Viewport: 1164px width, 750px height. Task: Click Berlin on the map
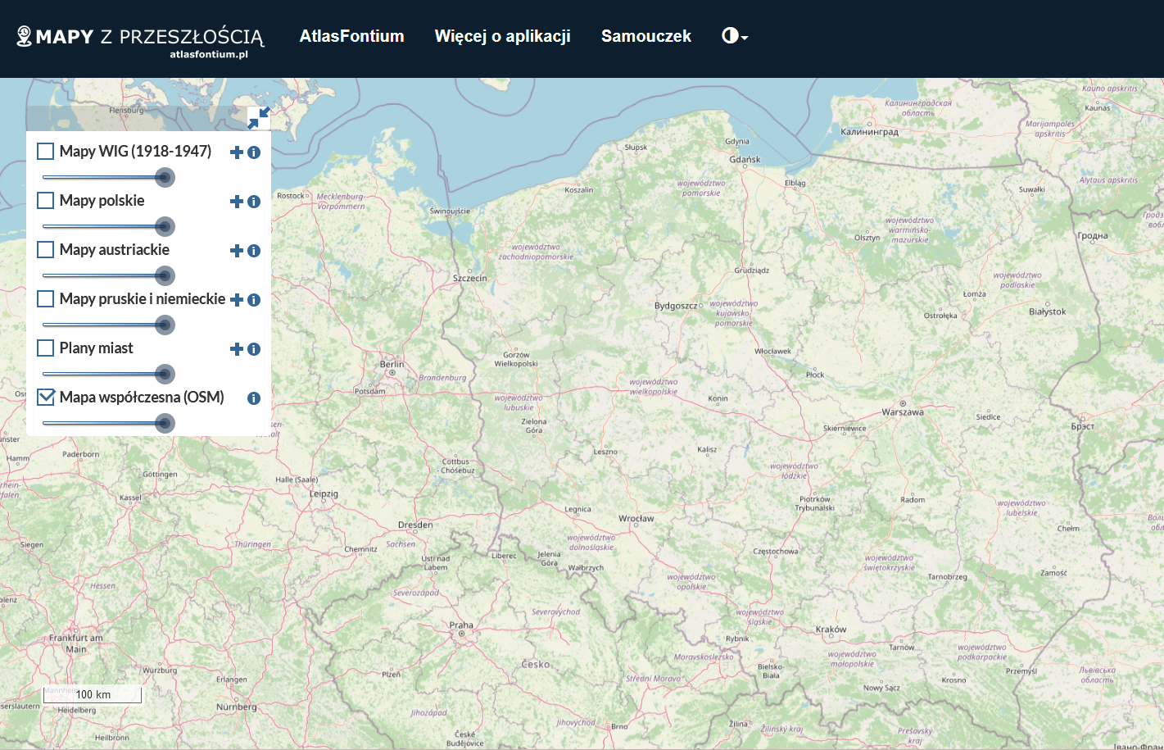click(x=392, y=364)
